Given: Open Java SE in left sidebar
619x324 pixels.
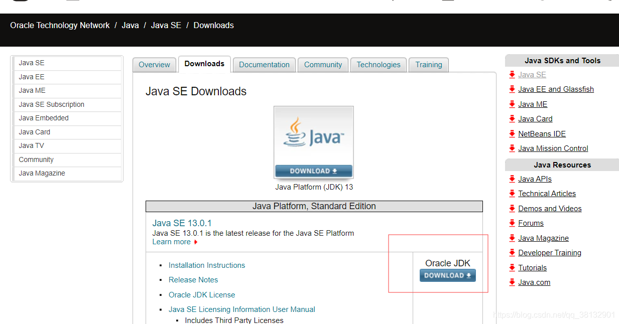Looking at the screenshot, I should [67, 63].
